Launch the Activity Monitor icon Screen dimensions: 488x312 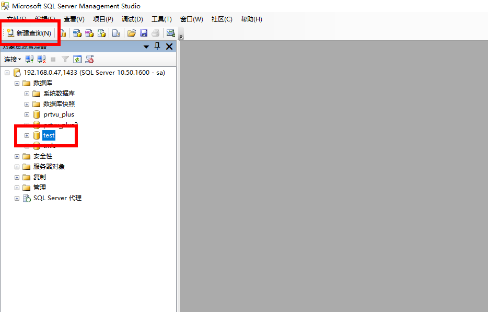(170, 33)
